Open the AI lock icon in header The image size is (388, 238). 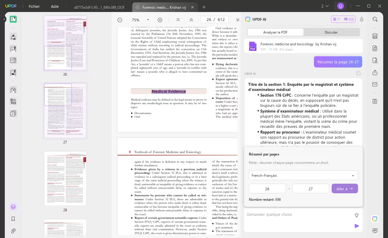[x=362, y=19]
